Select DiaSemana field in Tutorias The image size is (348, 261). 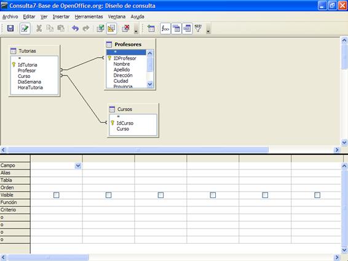(x=30, y=82)
